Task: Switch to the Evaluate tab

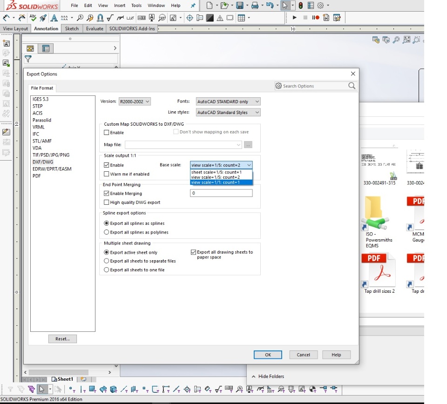Action: coord(95,28)
